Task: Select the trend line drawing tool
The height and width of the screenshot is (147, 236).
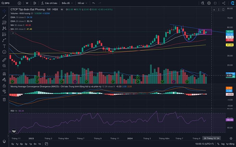Action: [x=4, y=17]
